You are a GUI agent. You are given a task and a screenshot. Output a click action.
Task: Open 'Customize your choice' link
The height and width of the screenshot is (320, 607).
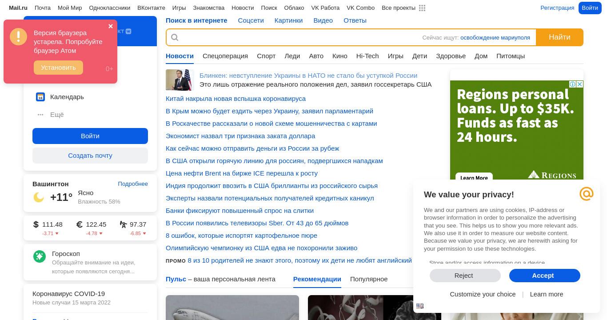pyautogui.click(x=483, y=294)
